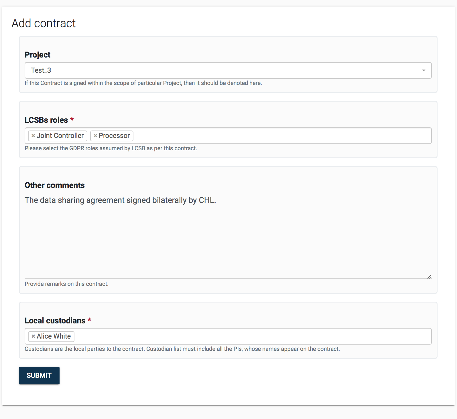457x419 pixels.
Task: Click the Local custodians label
Action: click(55, 321)
